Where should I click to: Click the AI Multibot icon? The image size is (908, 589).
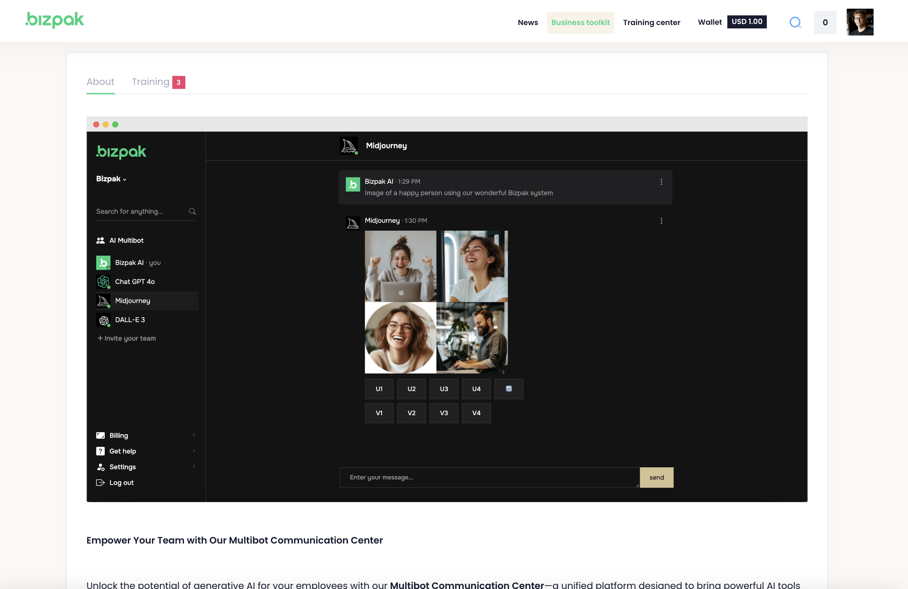coord(101,240)
